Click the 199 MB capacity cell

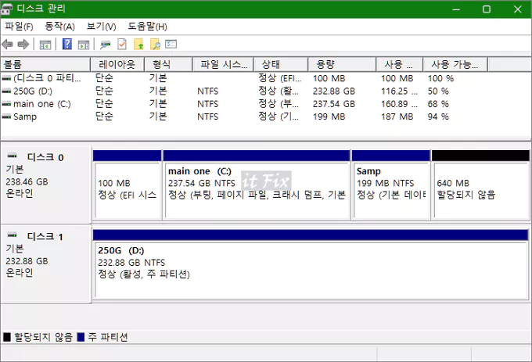(329, 117)
